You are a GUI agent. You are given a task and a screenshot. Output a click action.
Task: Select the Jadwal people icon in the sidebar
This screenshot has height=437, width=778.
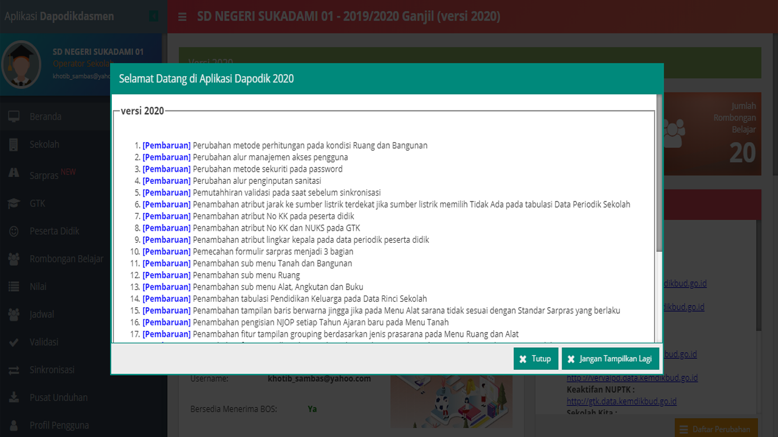point(14,314)
